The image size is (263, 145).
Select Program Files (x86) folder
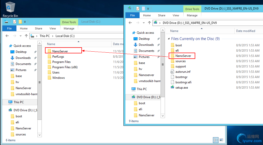click(65, 67)
